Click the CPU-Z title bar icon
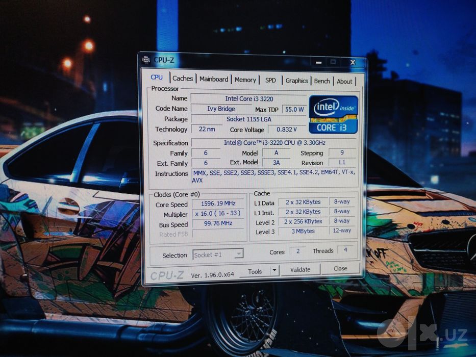The image size is (476, 357). [146, 60]
